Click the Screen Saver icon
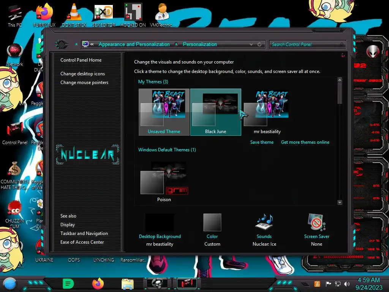The image size is (389, 292). click(316, 222)
